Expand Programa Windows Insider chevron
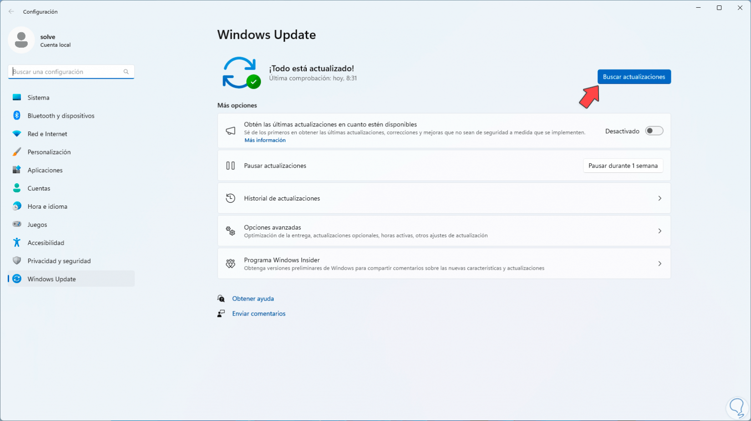This screenshot has height=421, width=751. (x=660, y=264)
